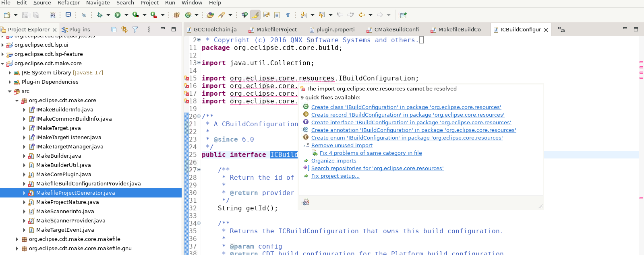Click the green Run button

click(118, 15)
